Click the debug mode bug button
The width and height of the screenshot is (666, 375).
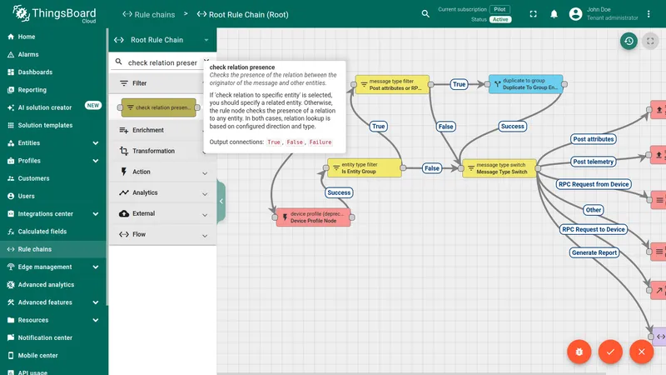click(579, 352)
